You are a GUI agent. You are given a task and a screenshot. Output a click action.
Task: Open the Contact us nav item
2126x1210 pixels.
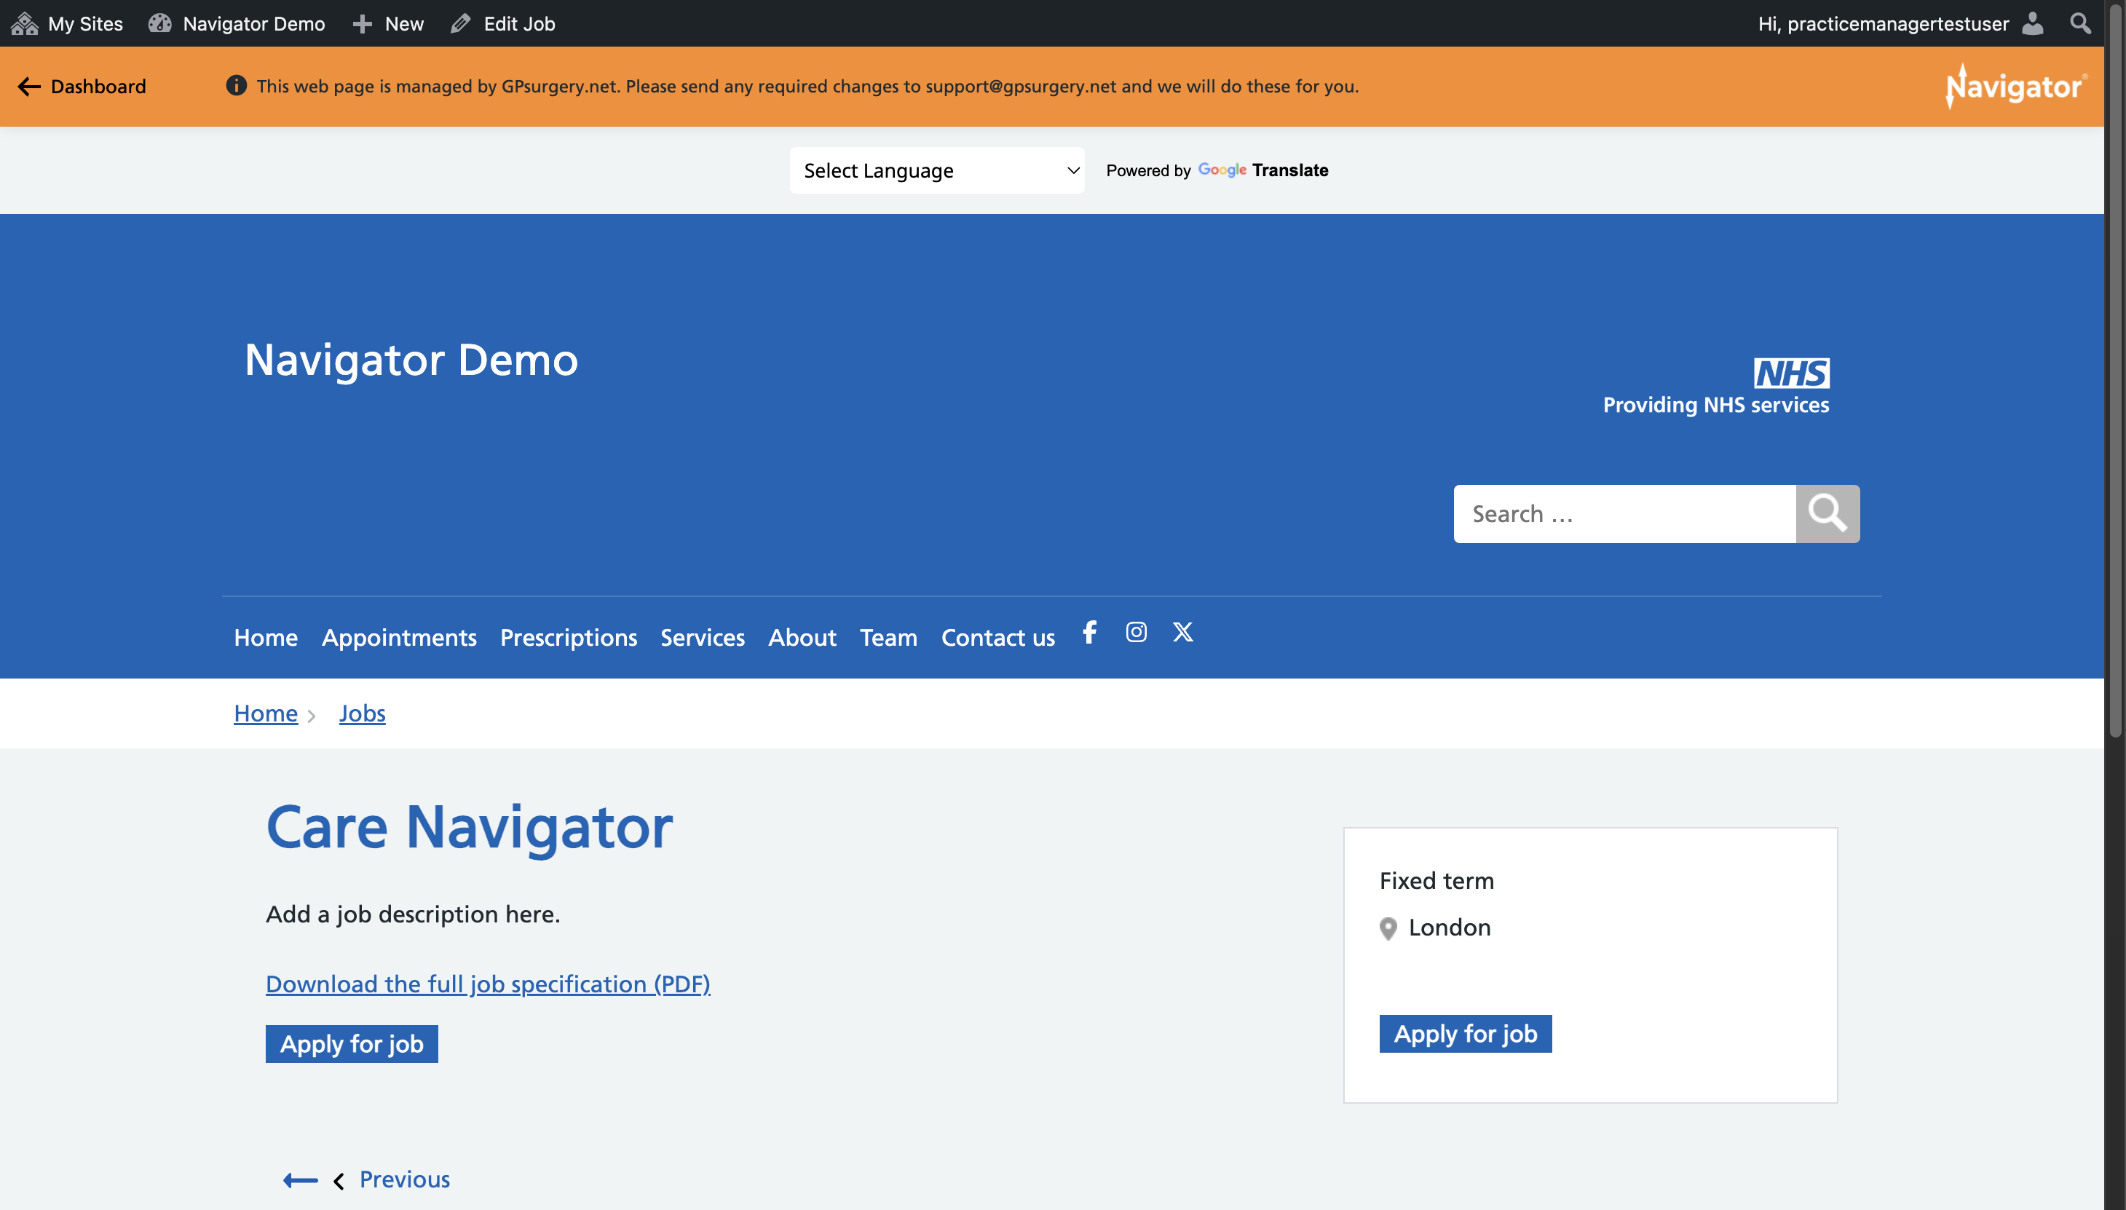[x=998, y=638]
